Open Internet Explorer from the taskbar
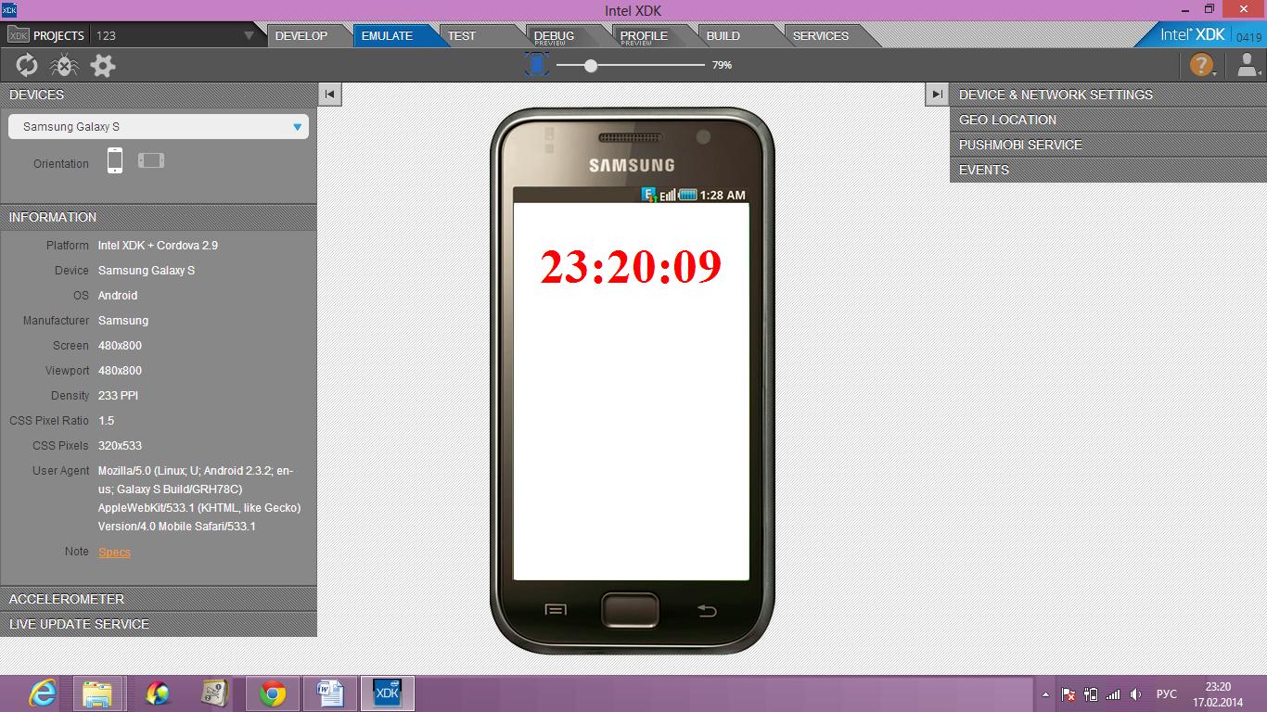The image size is (1267, 712). [43, 693]
